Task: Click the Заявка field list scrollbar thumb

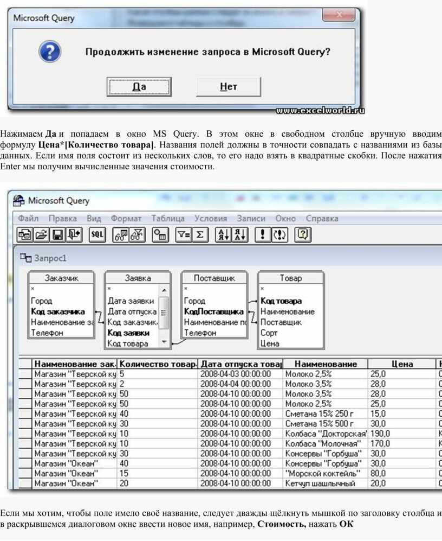Action: pyautogui.click(x=164, y=312)
